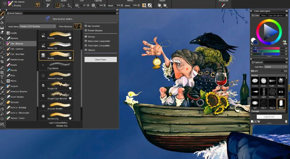The height and width of the screenshot is (159, 290).
Task: Enable the Painter Masters filter checkbox
Action: click(x=86, y=30)
